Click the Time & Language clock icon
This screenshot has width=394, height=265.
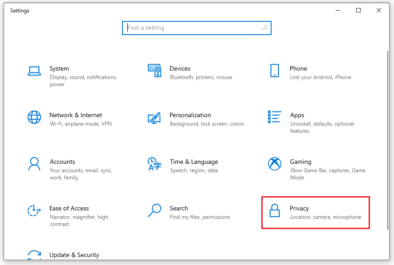[x=154, y=164]
